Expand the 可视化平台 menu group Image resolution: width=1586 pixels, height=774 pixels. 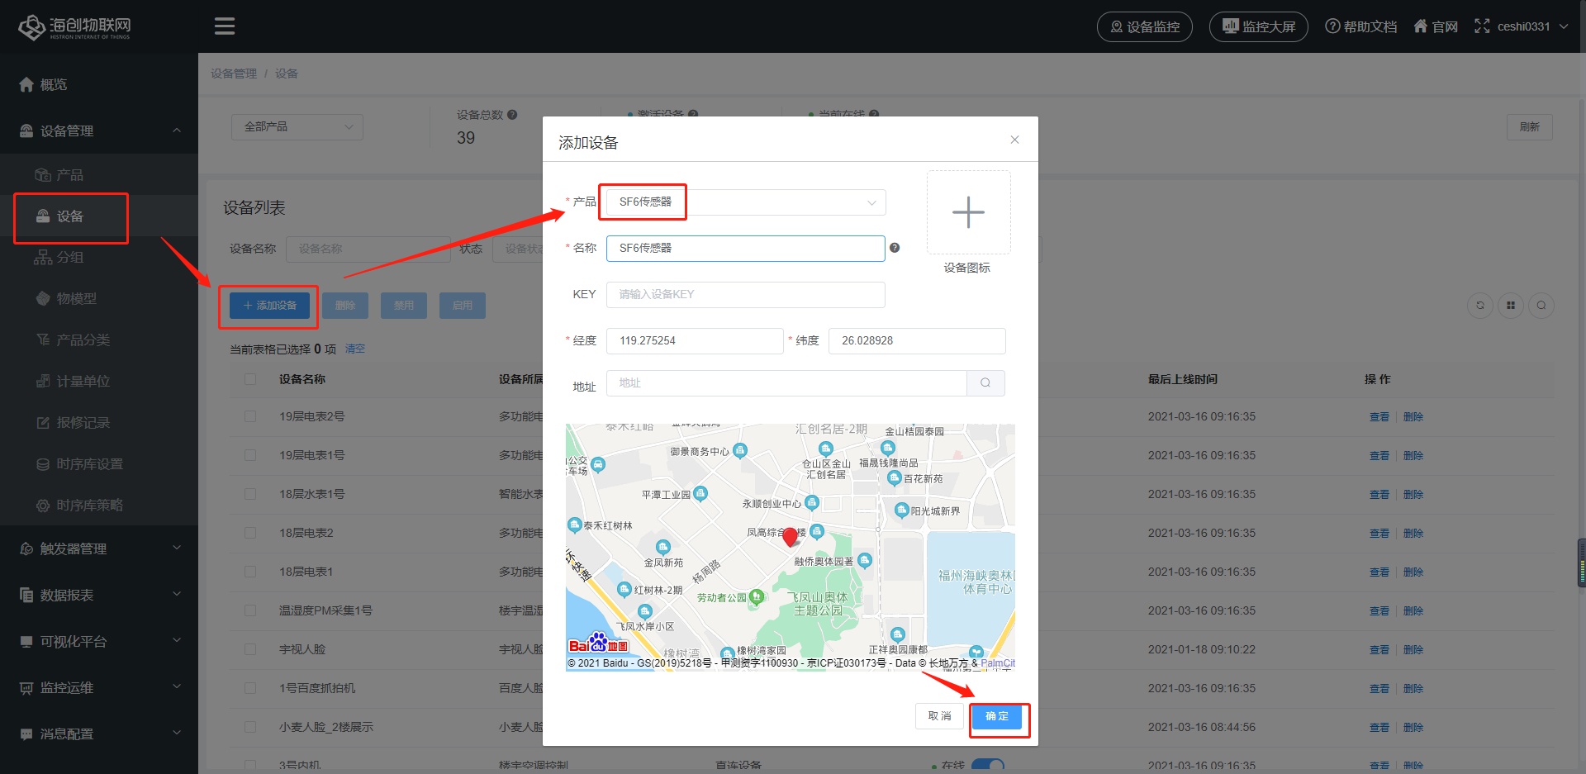[99, 641]
